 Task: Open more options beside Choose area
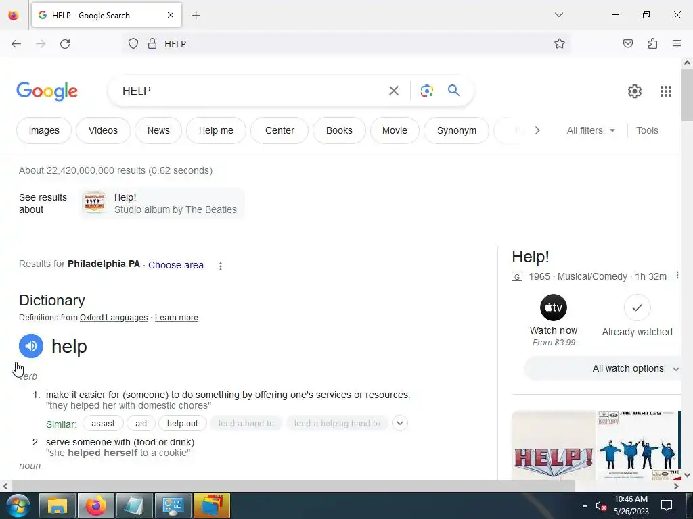coord(220,266)
